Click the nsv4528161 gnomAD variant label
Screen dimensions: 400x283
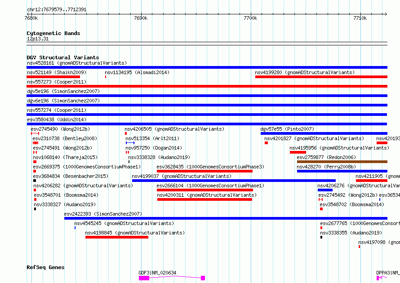tap(77, 63)
